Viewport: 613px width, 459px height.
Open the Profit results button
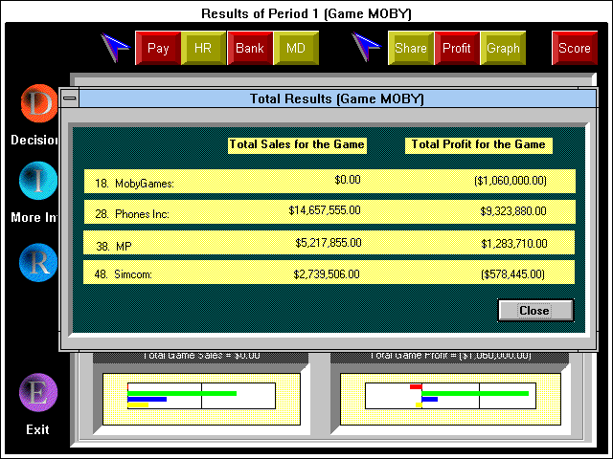click(457, 48)
